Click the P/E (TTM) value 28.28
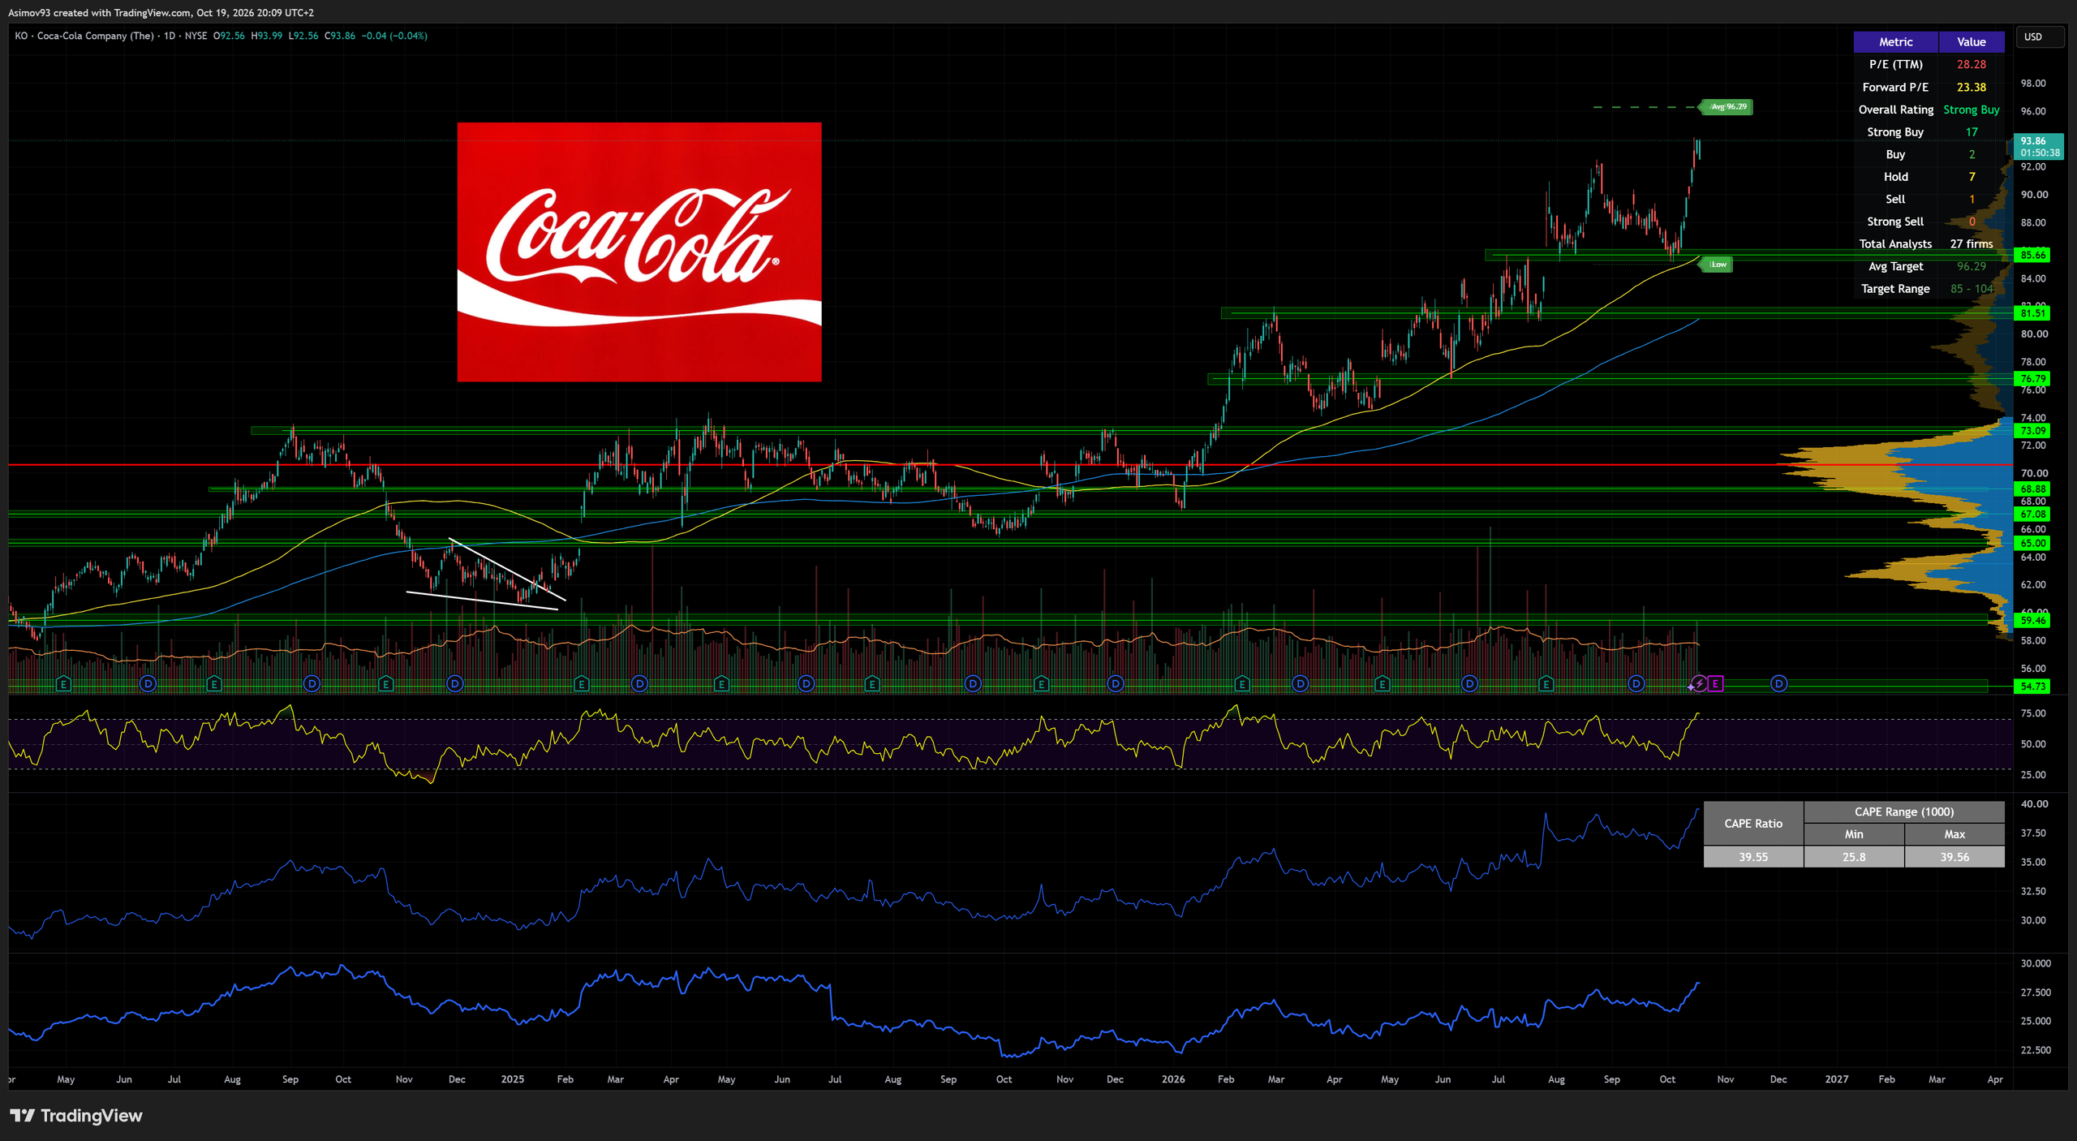This screenshot has width=2077, height=1141. click(1971, 65)
